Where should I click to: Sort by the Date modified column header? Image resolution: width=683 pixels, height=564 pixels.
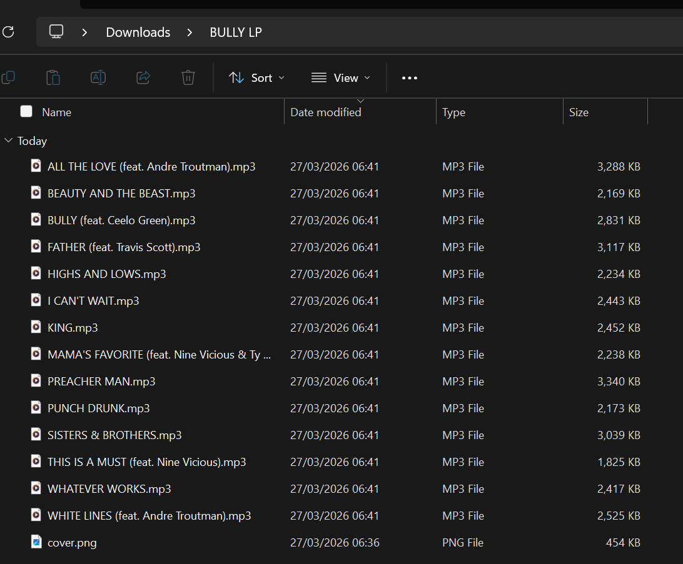[x=326, y=112]
